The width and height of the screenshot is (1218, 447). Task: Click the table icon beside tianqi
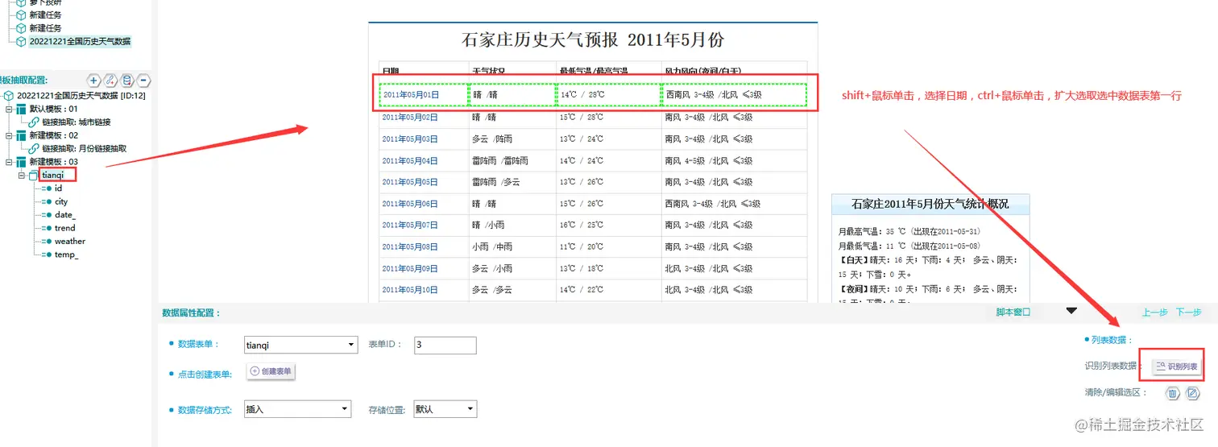[x=33, y=175]
